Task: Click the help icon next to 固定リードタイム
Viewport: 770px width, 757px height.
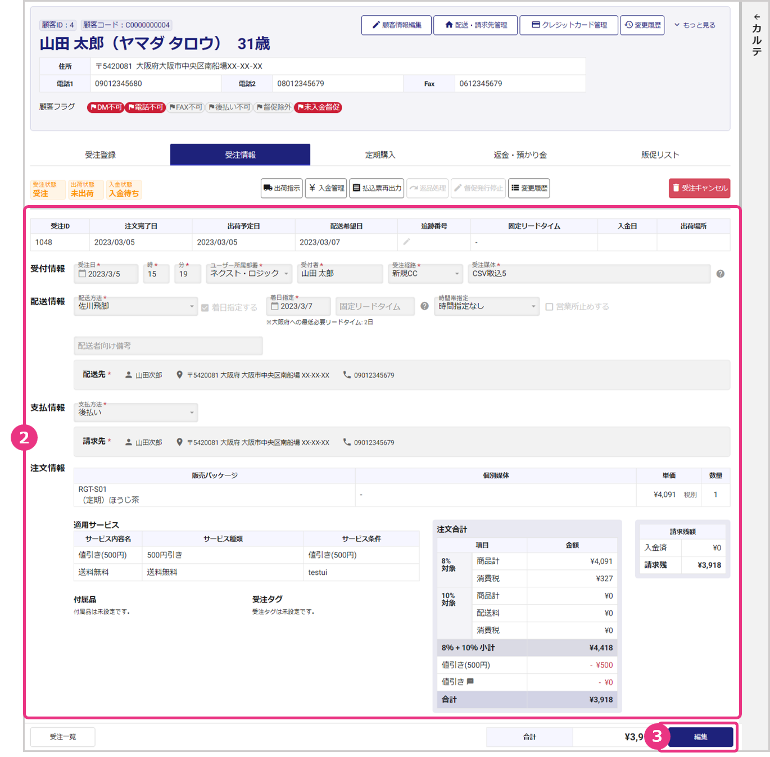Action: tap(424, 306)
